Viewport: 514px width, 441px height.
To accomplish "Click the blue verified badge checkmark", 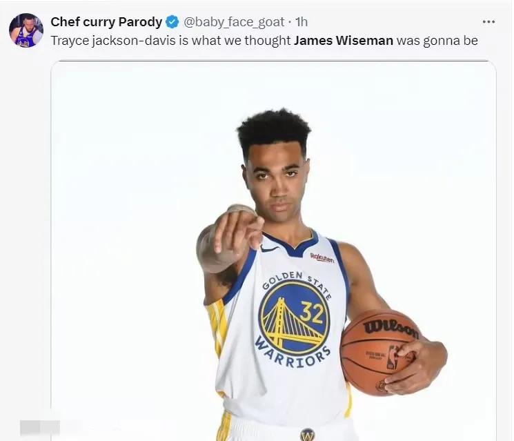I will point(172,22).
